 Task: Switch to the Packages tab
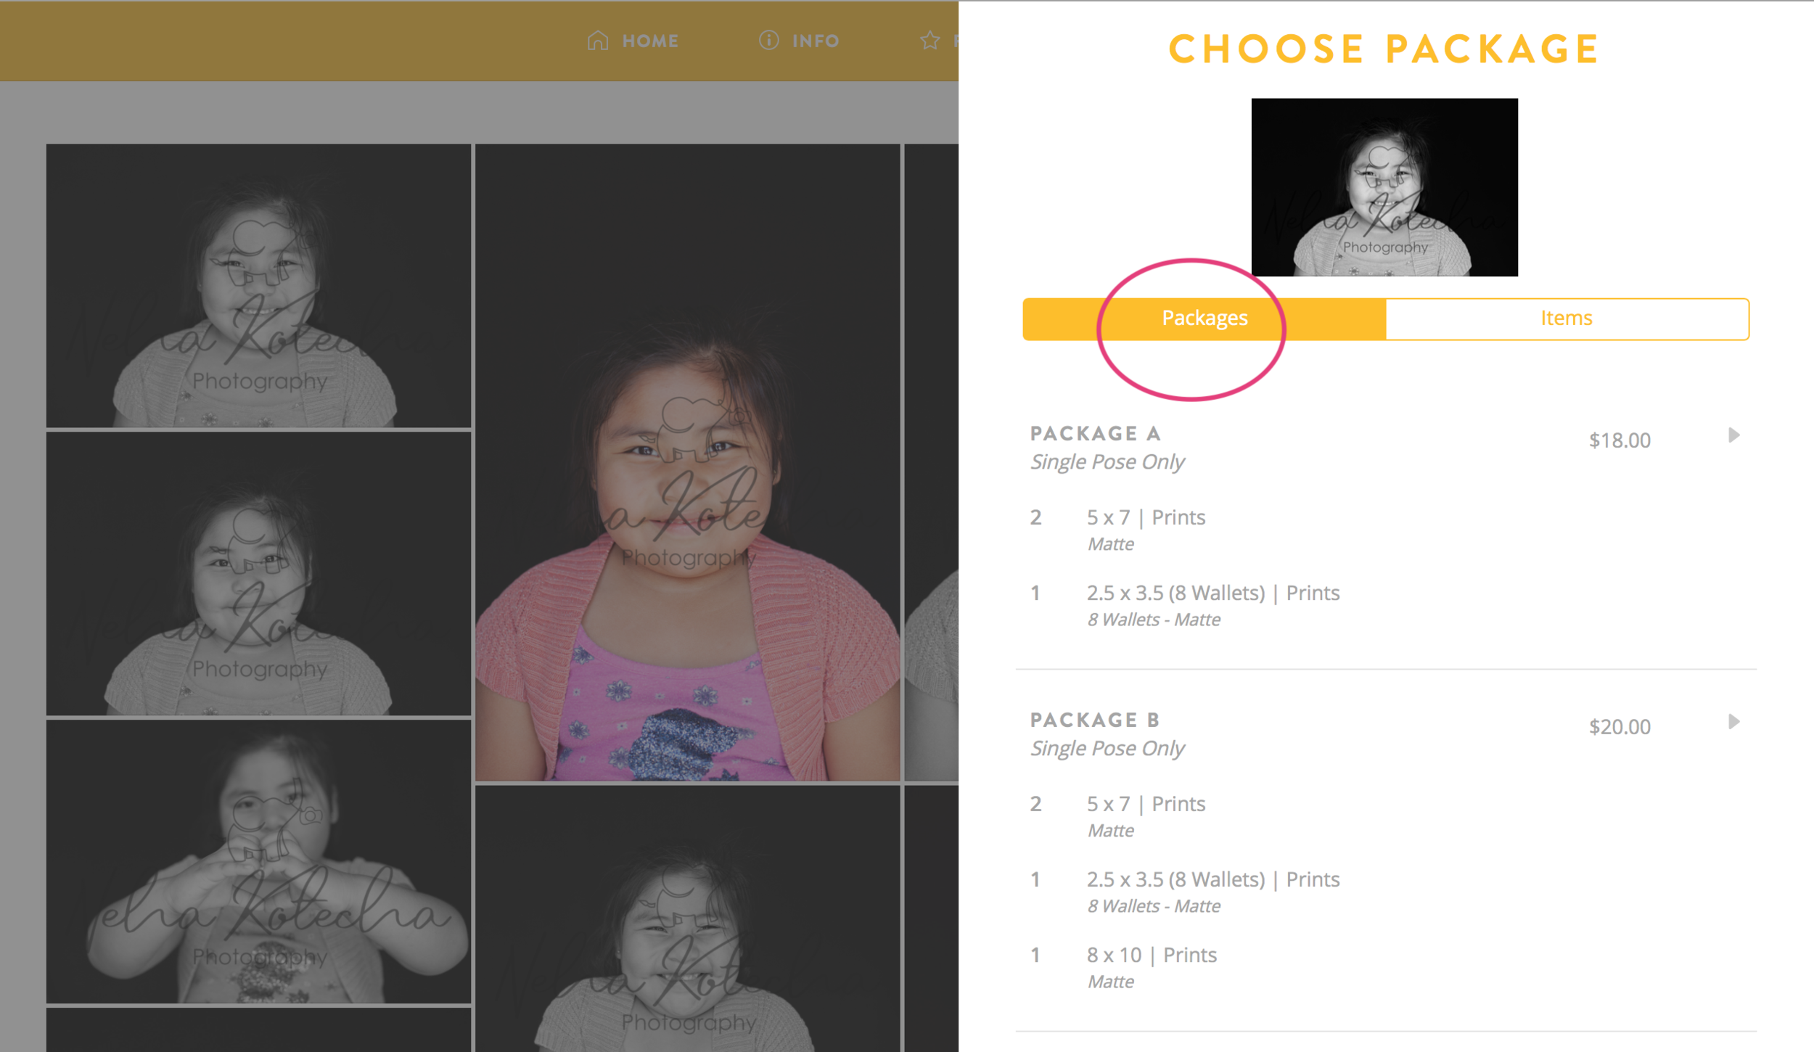coord(1204,319)
